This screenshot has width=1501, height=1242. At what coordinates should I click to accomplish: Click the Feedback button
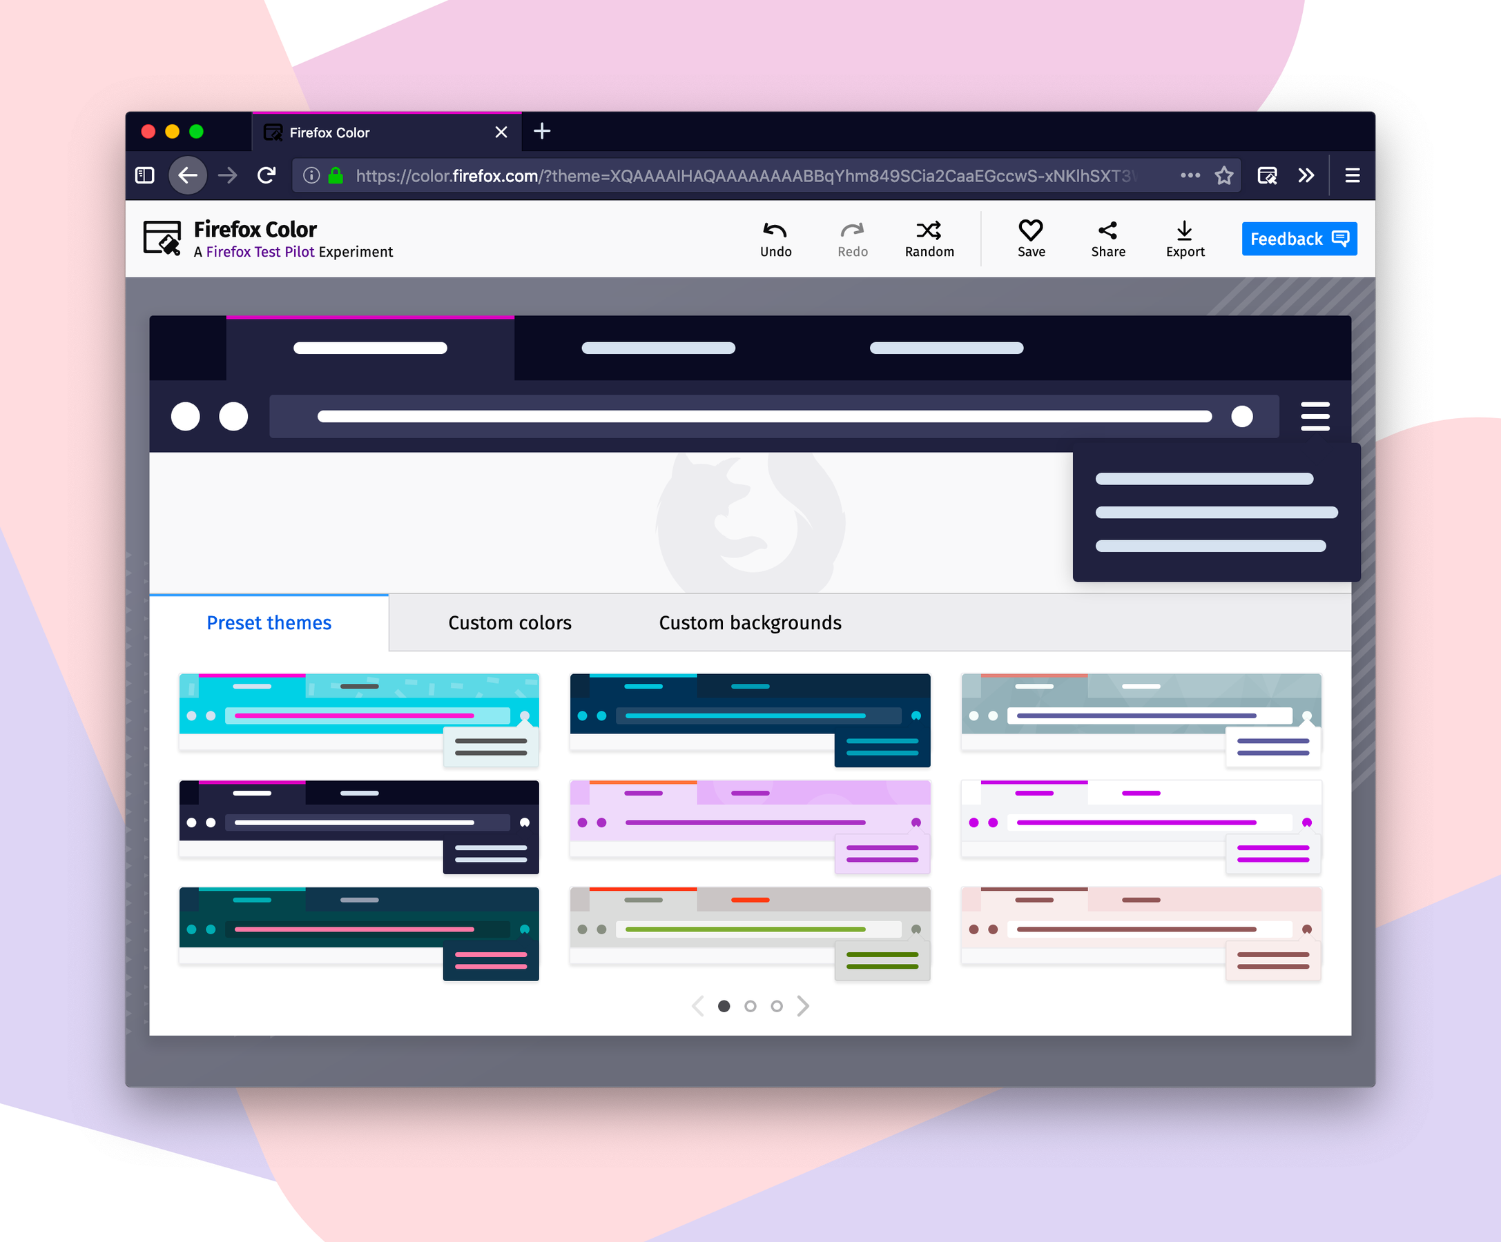(x=1298, y=239)
